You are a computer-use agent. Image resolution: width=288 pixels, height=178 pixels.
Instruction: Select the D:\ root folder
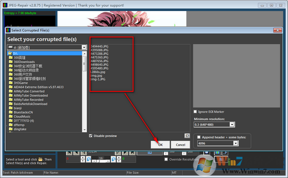coord(45,53)
